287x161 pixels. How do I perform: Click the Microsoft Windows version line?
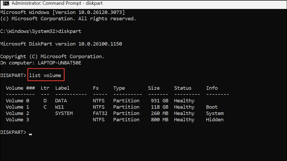coord(63,12)
